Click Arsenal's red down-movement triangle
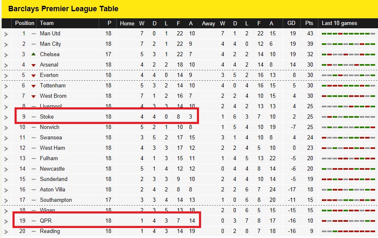Screen dimensions: 378x238 tap(33, 65)
